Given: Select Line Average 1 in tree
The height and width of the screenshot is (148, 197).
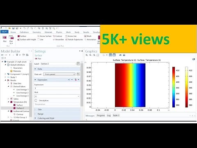Looking at the screenshot, I should pyautogui.click(x=21, y=90).
